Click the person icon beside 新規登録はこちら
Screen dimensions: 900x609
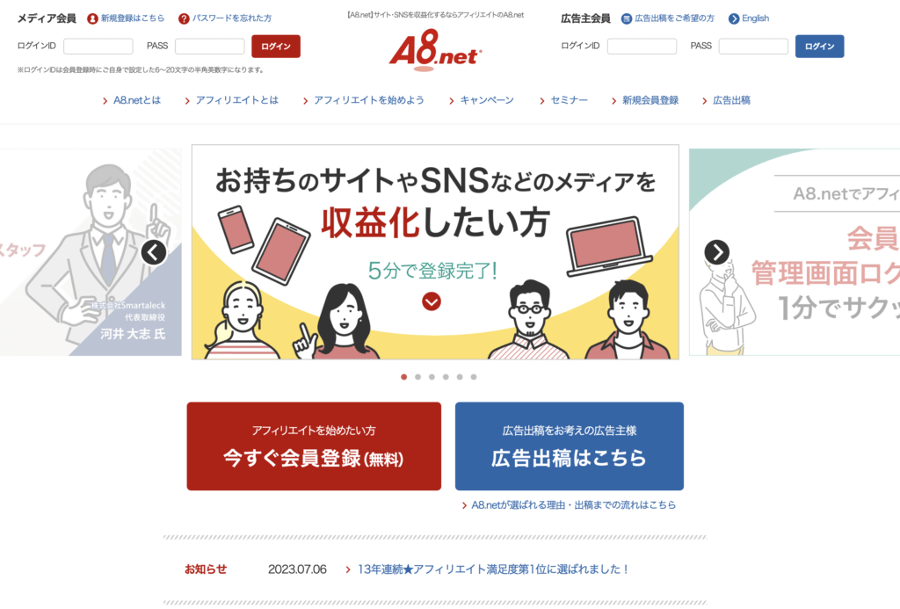click(x=92, y=19)
